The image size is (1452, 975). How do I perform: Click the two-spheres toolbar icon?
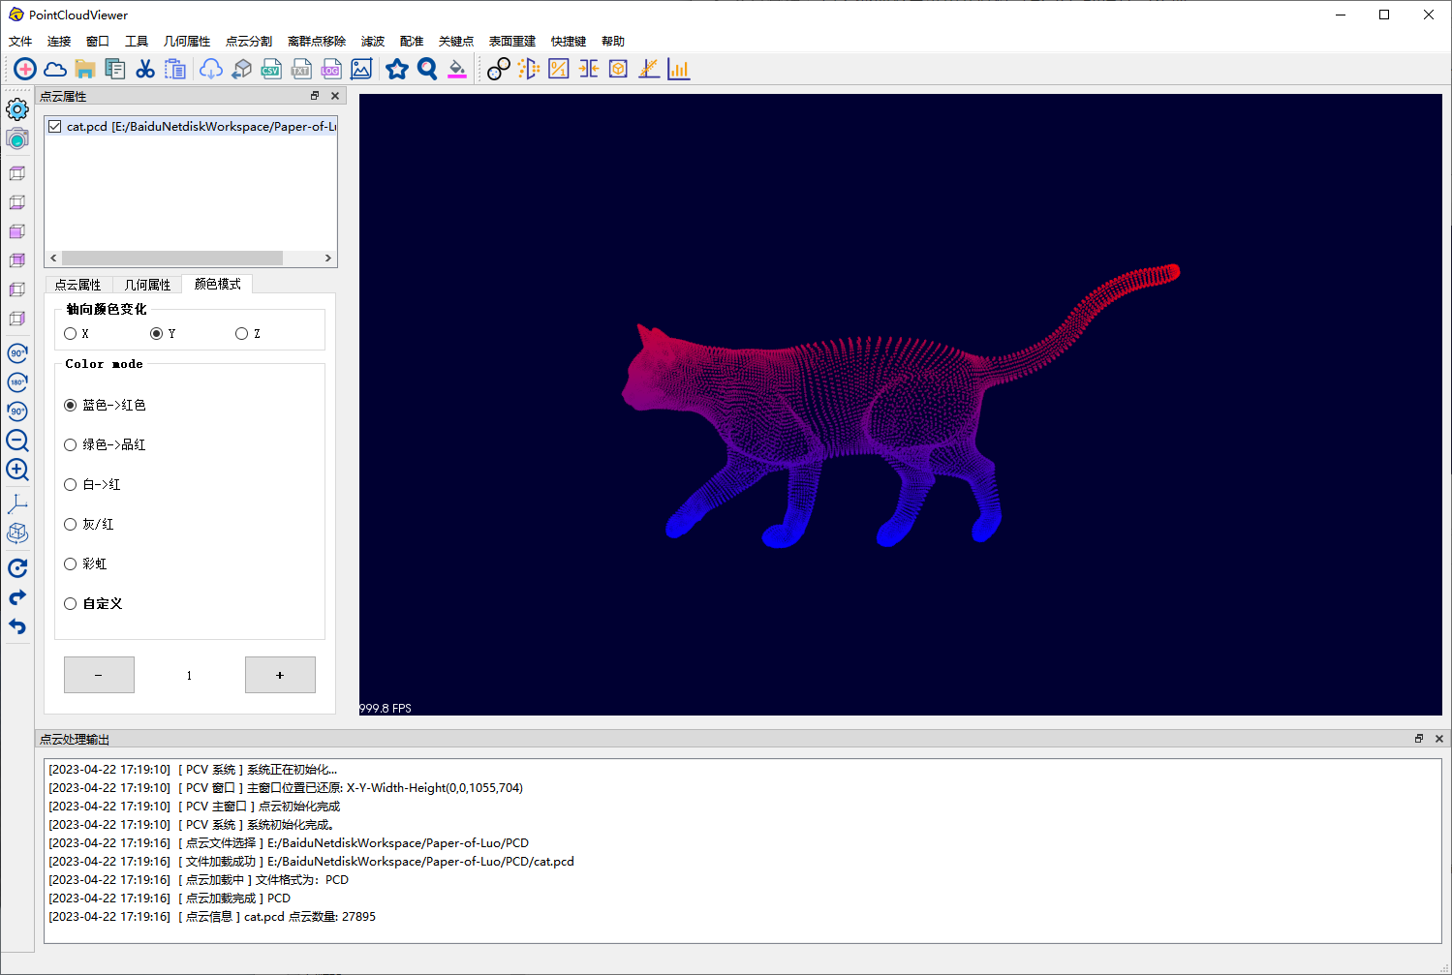click(x=499, y=69)
